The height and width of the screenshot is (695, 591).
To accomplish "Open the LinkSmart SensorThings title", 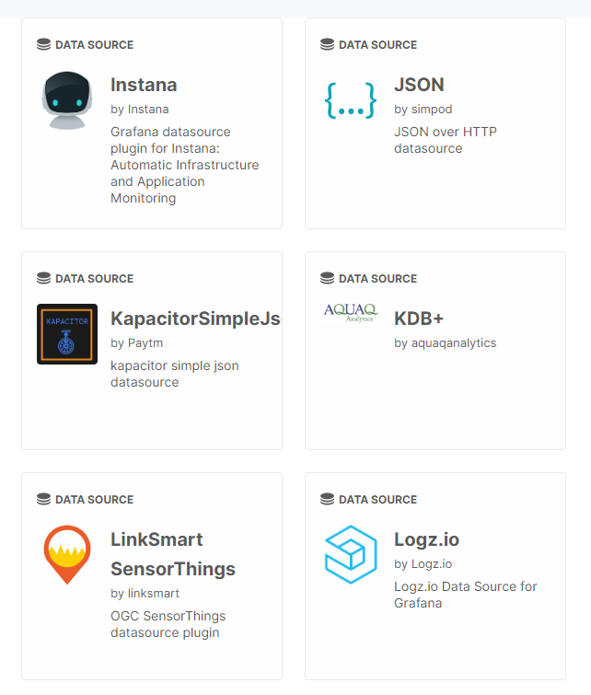I will point(173,554).
